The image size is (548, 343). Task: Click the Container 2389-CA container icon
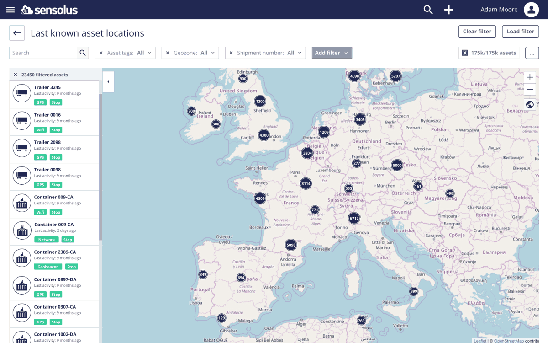21,258
